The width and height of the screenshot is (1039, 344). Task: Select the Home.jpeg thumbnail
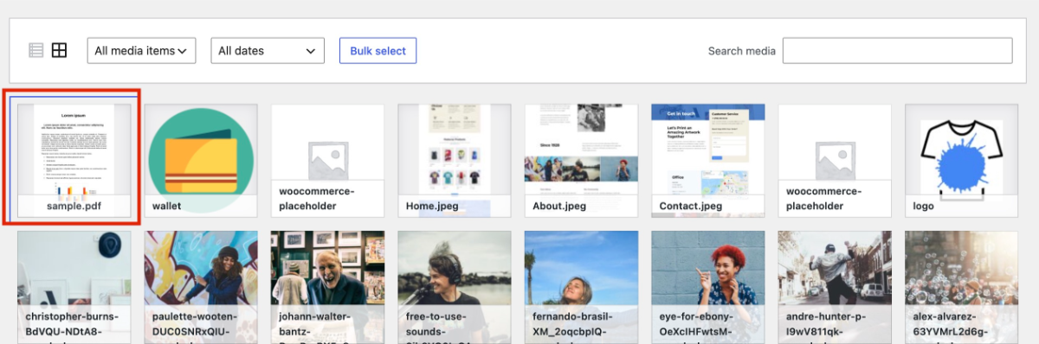point(454,161)
